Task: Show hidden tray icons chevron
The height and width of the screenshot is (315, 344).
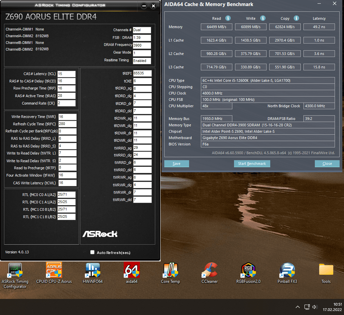Action: tap(297, 307)
